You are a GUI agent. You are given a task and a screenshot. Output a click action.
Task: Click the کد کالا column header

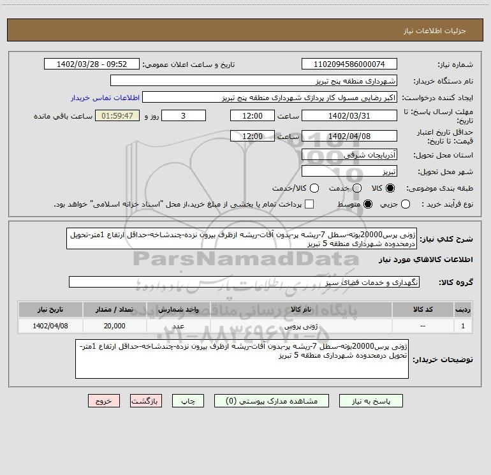point(423,310)
